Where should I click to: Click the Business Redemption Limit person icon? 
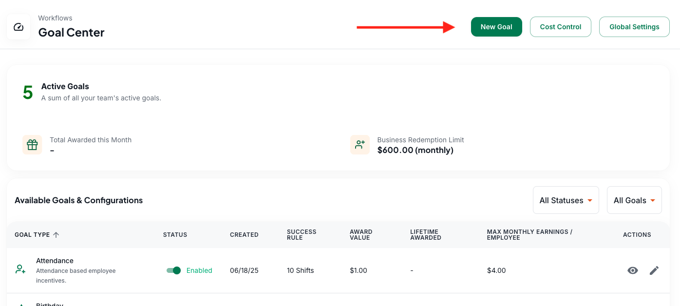360,145
